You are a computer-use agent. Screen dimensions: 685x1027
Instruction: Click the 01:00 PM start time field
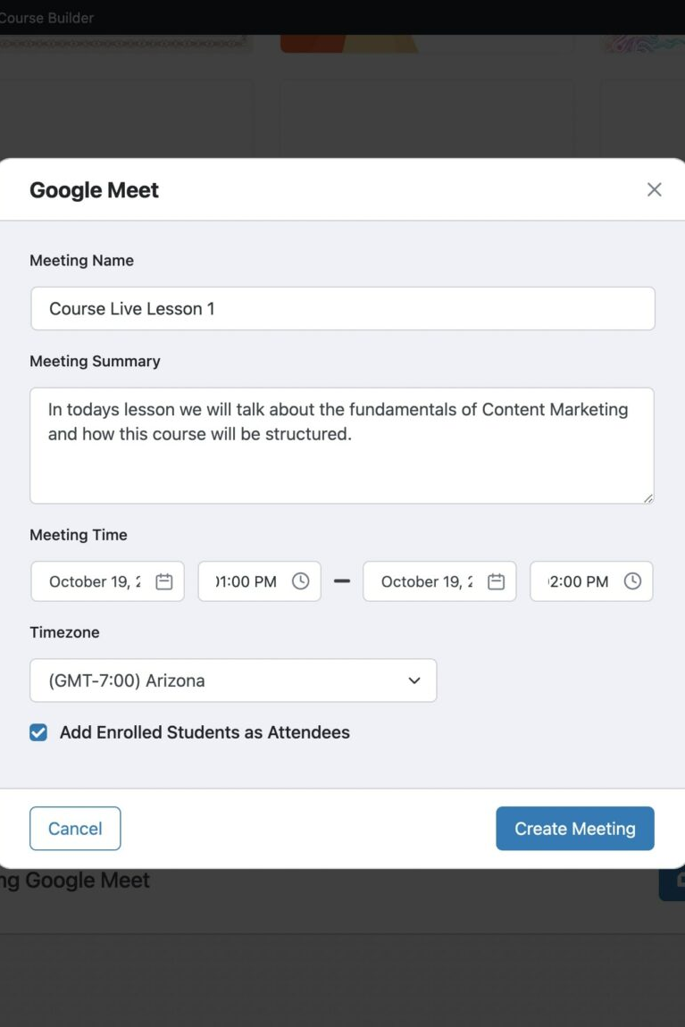pos(246,581)
